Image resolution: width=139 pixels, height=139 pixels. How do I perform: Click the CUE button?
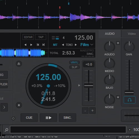coord(29,118)
